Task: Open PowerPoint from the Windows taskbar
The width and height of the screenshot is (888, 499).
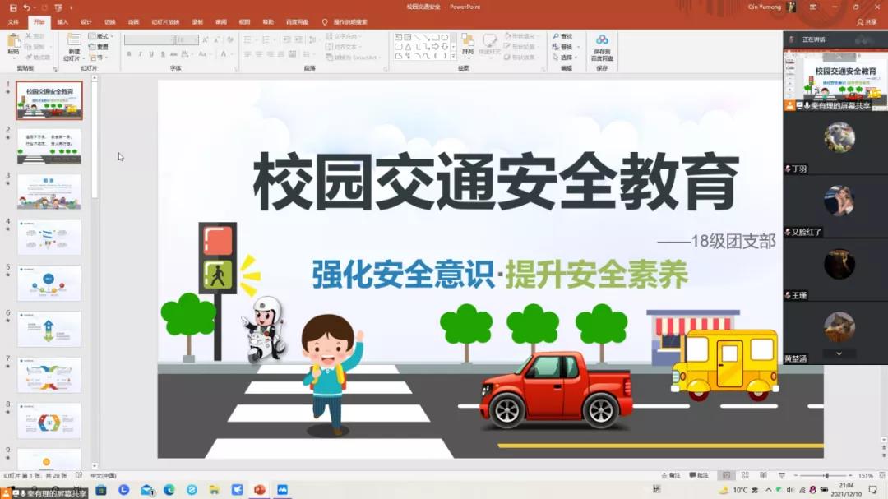Action: point(260,490)
